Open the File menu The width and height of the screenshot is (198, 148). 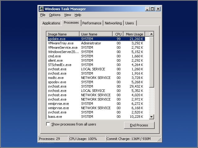point(43,15)
